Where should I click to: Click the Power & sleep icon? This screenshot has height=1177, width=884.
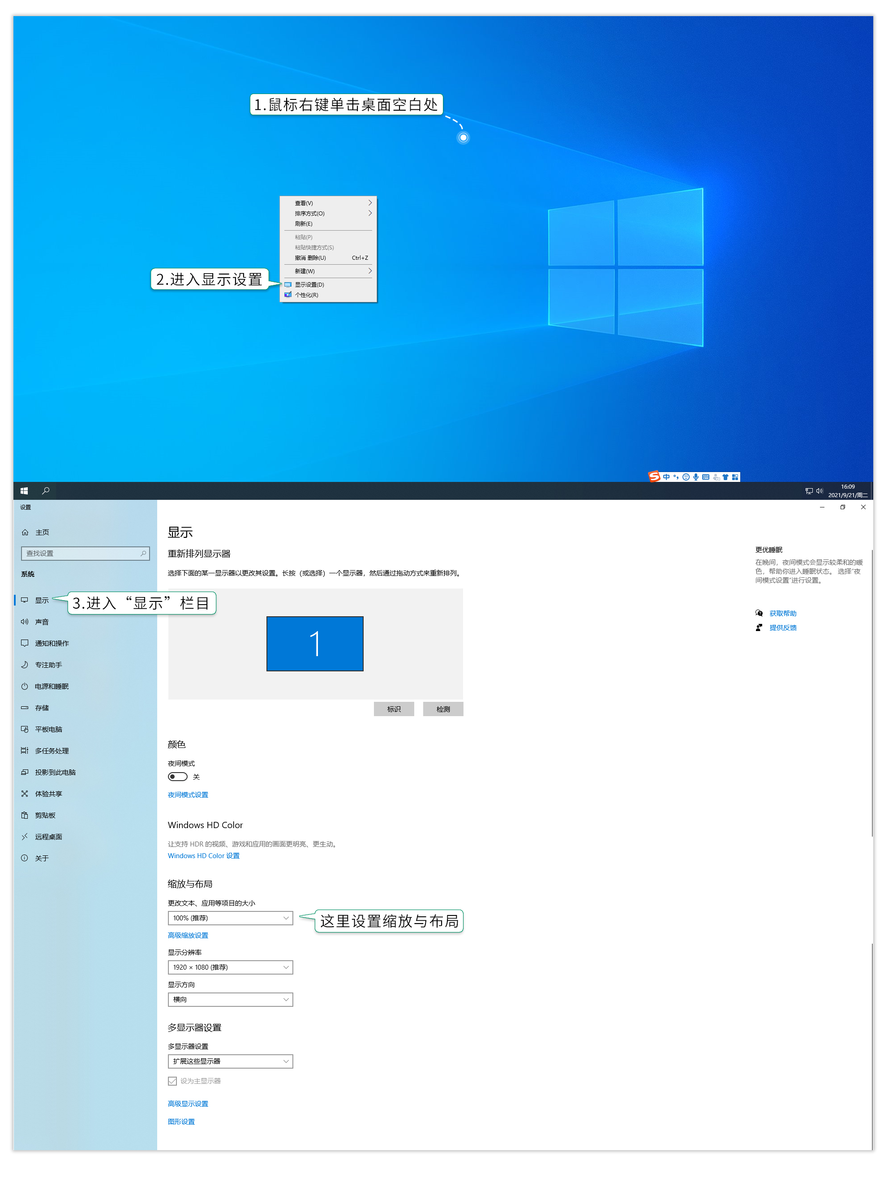25,686
